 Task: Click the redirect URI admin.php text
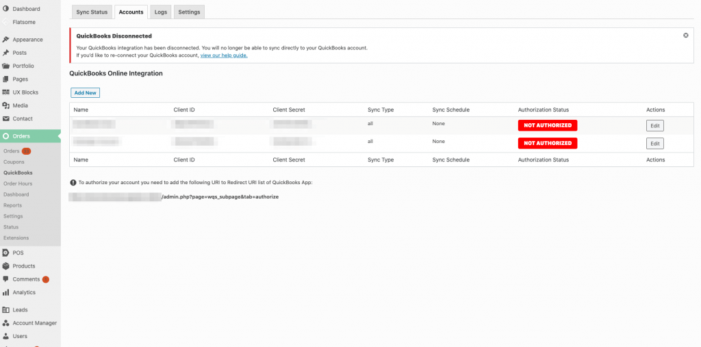click(220, 196)
